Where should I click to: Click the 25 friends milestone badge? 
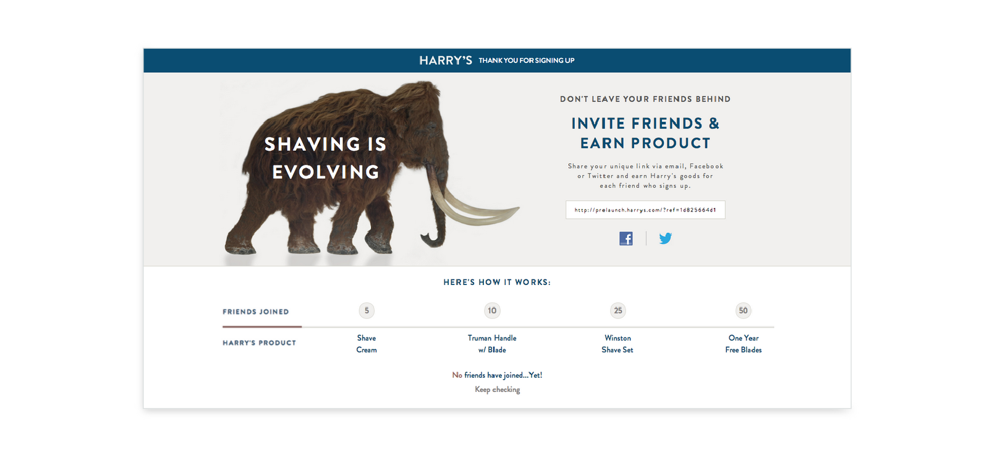[x=618, y=310]
